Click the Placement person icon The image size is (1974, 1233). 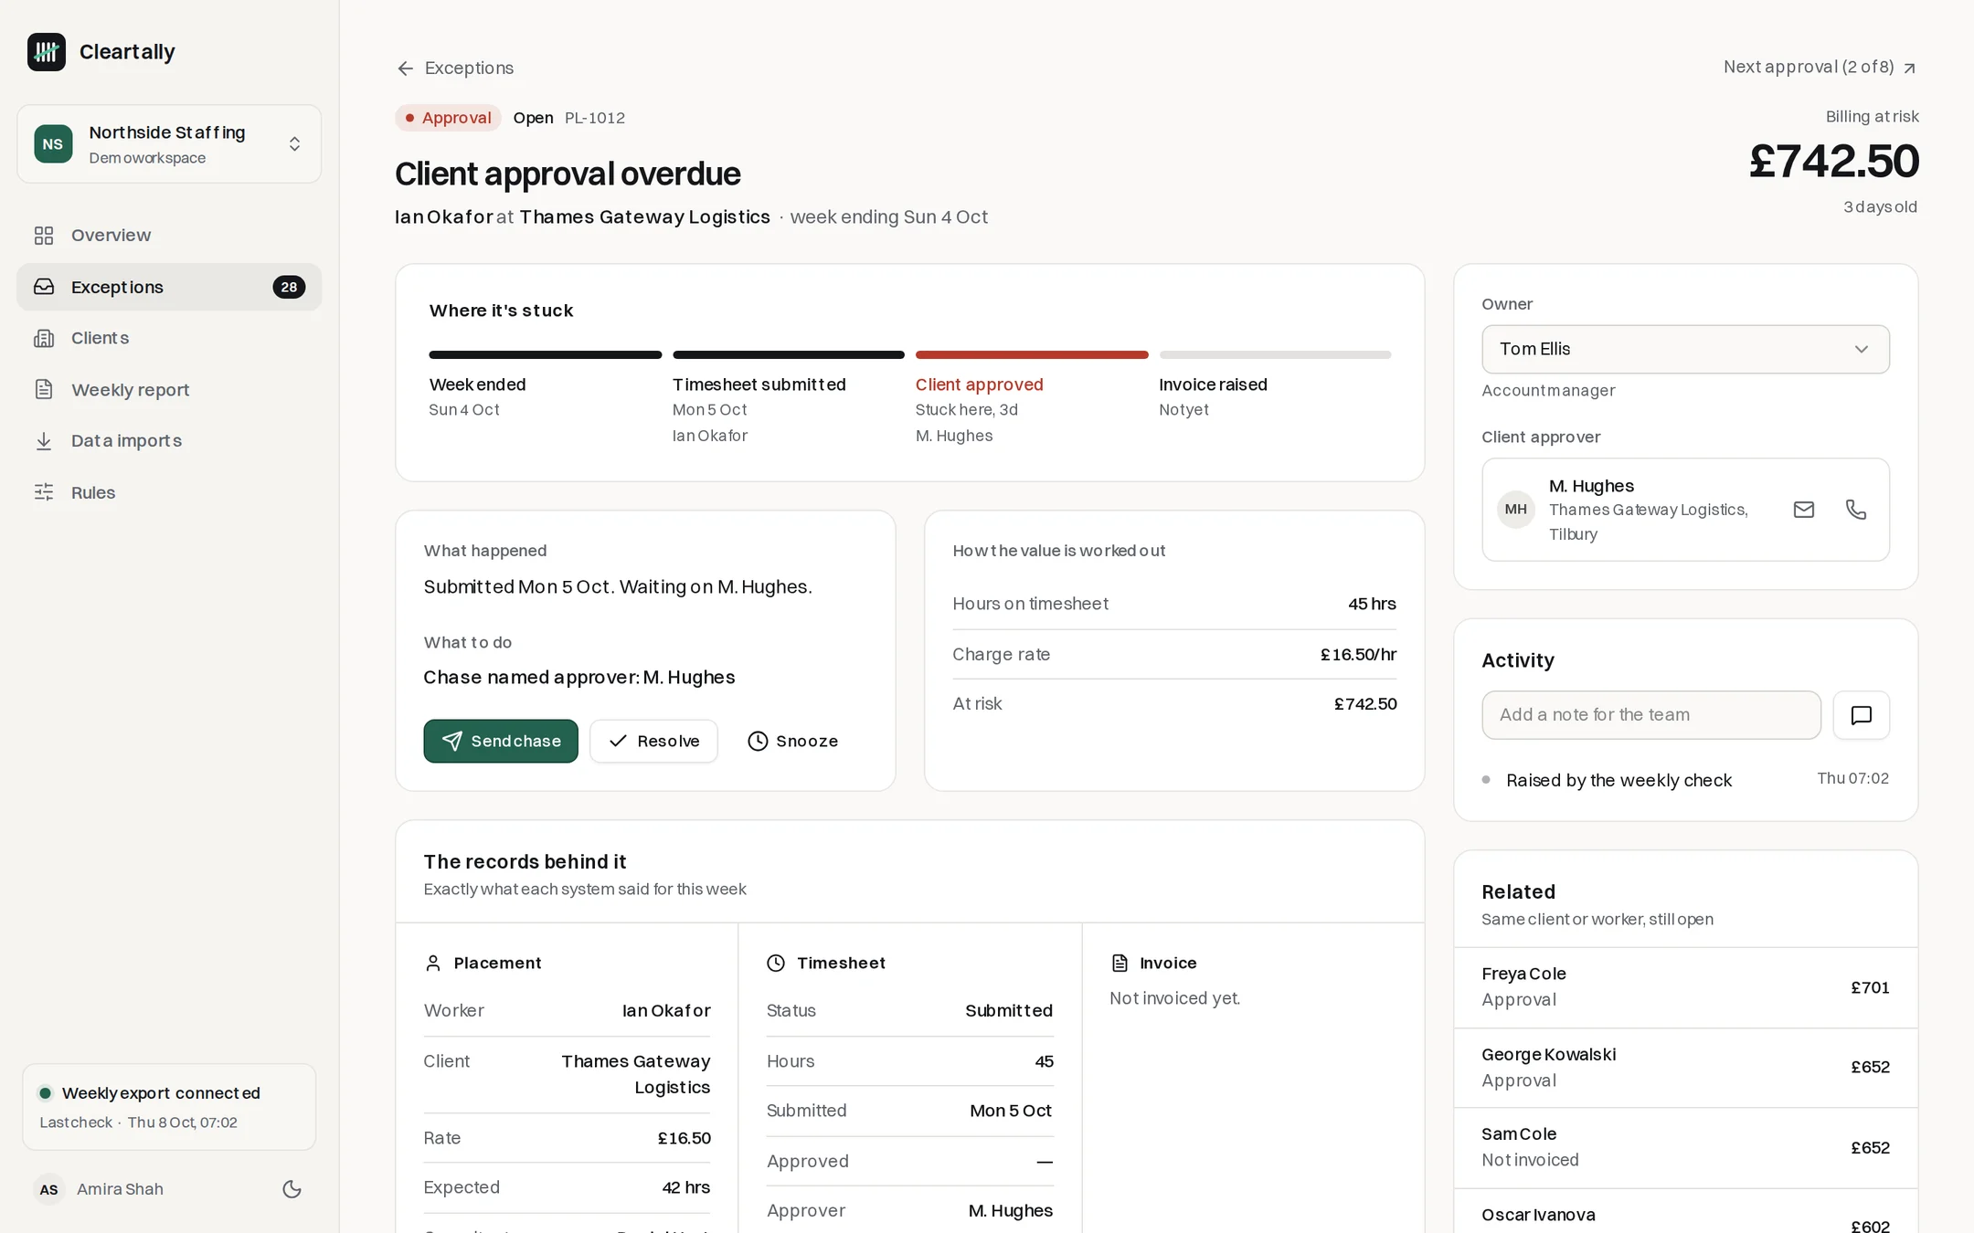[433, 964]
